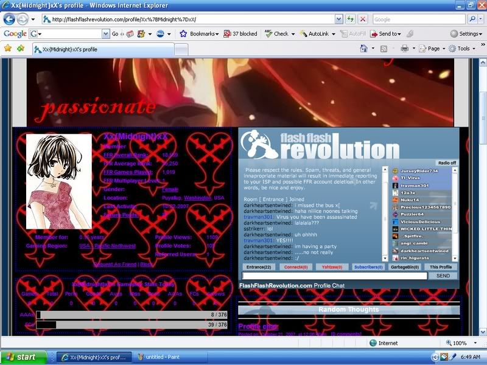Select the Entrance(22) chat room tab
Screen dimensions: 487x365
pos(259,267)
